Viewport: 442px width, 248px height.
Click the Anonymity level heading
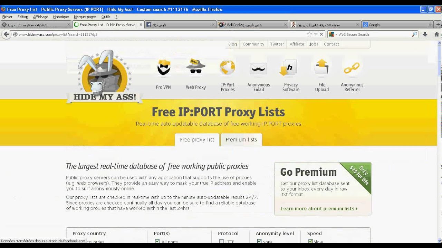click(275, 233)
